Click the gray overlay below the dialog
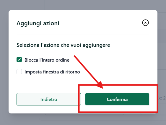Screen dimensions: 166x125 coord(83,119)
